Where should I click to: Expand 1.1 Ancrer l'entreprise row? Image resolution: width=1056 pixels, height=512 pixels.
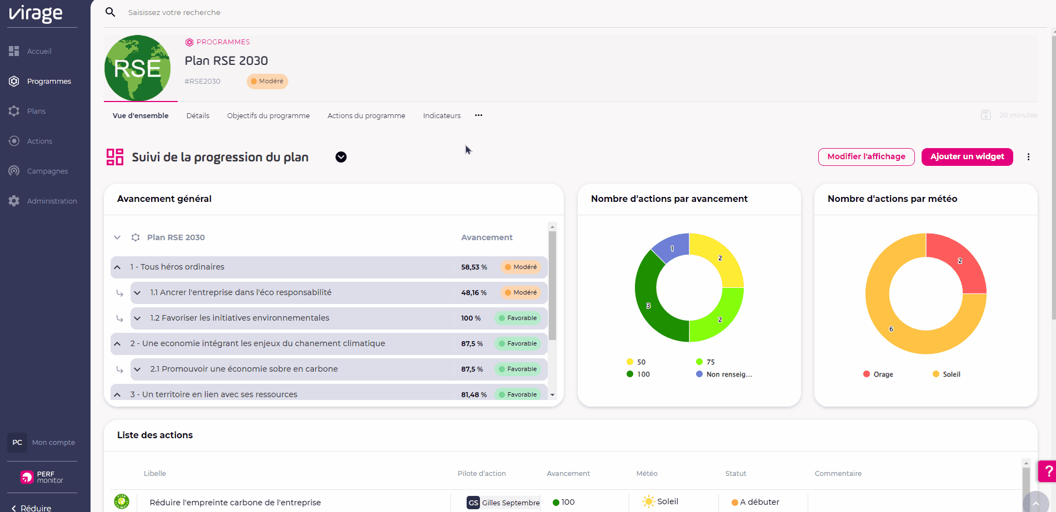pyautogui.click(x=137, y=293)
